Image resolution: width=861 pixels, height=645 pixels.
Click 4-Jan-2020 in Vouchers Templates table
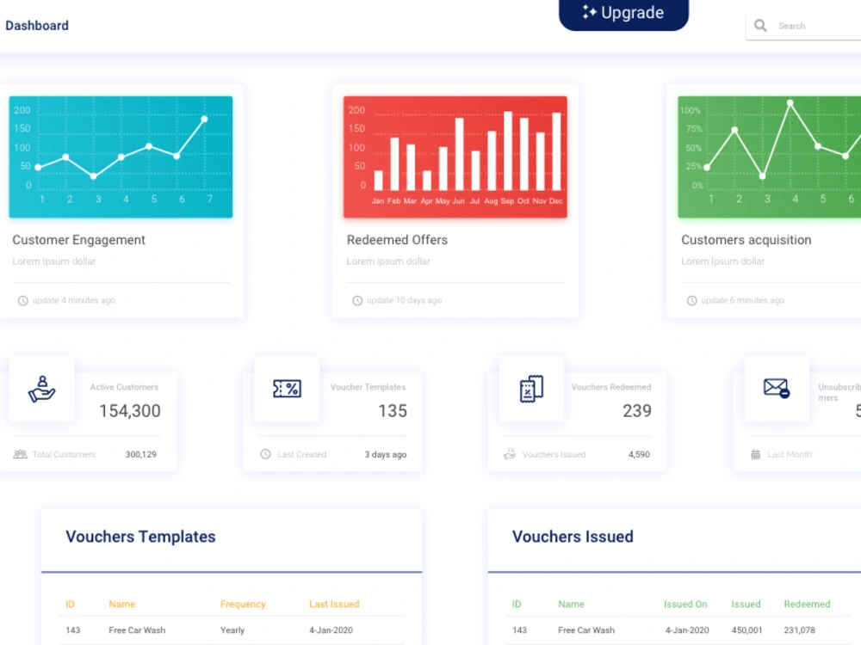coord(331,630)
